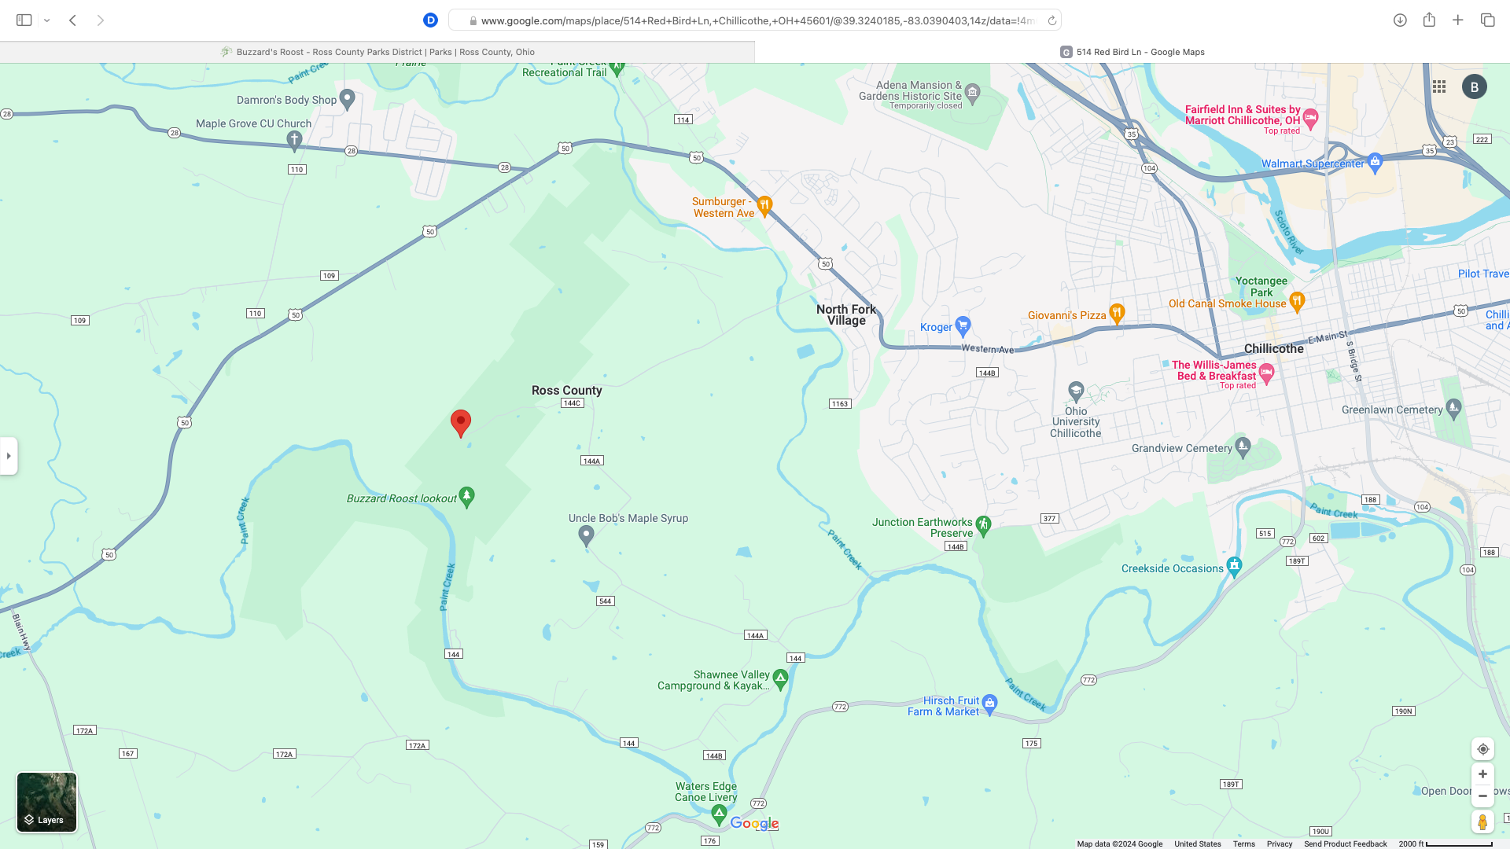This screenshot has height=849, width=1510.
Task: Open the sidebar dropdown chevron
Action: pos(47,20)
